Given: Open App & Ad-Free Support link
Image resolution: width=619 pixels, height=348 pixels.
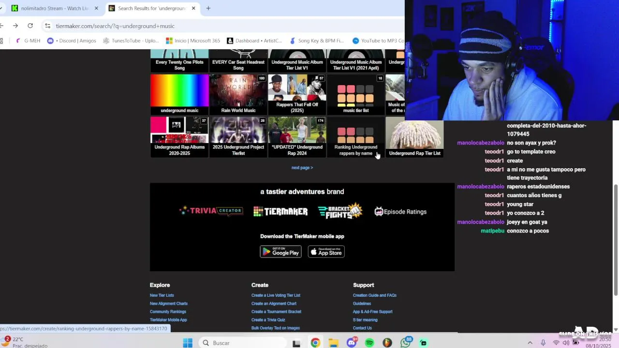Looking at the screenshot, I should pyautogui.click(x=372, y=312).
